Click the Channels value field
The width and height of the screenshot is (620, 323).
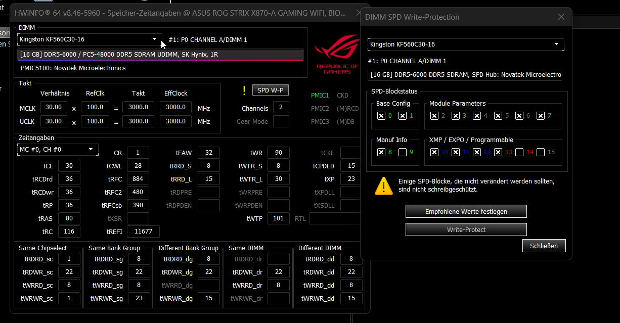(x=281, y=107)
